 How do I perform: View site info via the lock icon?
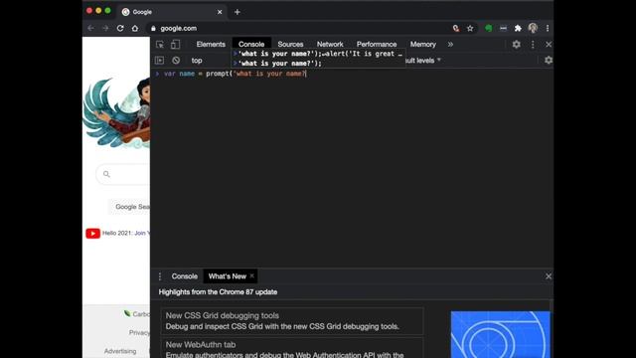(153, 29)
